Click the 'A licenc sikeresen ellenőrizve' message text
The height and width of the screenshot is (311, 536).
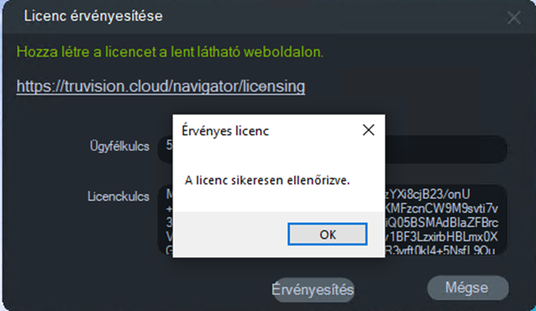pyautogui.click(x=267, y=180)
